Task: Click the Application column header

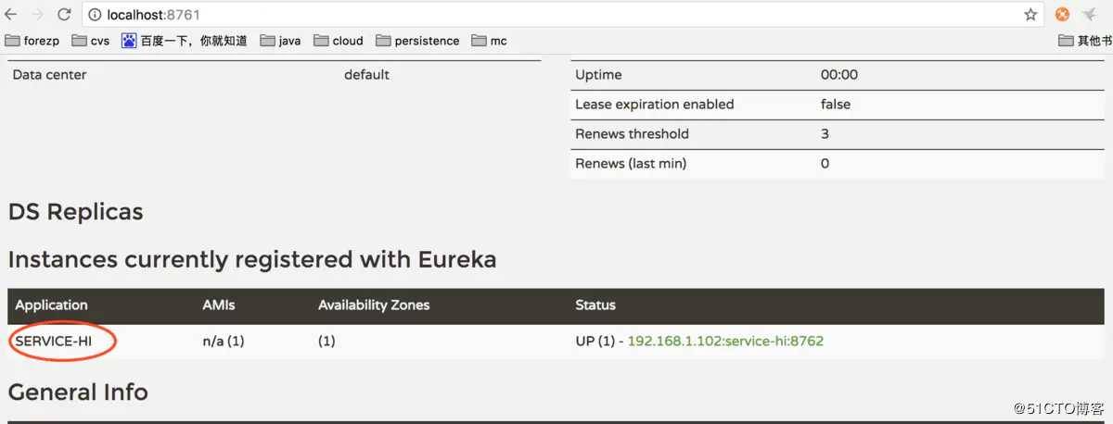Action: pyautogui.click(x=51, y=305)
